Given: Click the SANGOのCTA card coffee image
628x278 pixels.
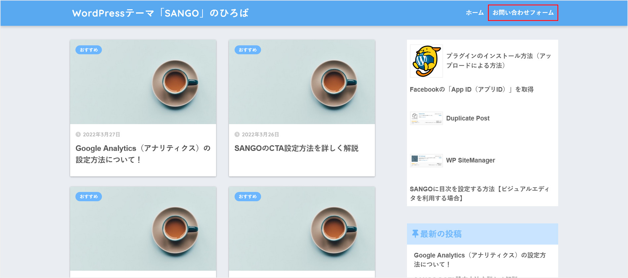Looking at the screenshot, I should click(x=302, y=82).
